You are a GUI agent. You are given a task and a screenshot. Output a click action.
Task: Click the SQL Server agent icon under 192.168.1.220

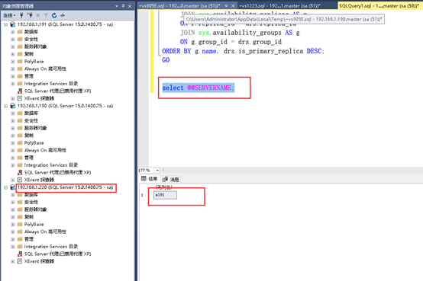coord(20,254)
